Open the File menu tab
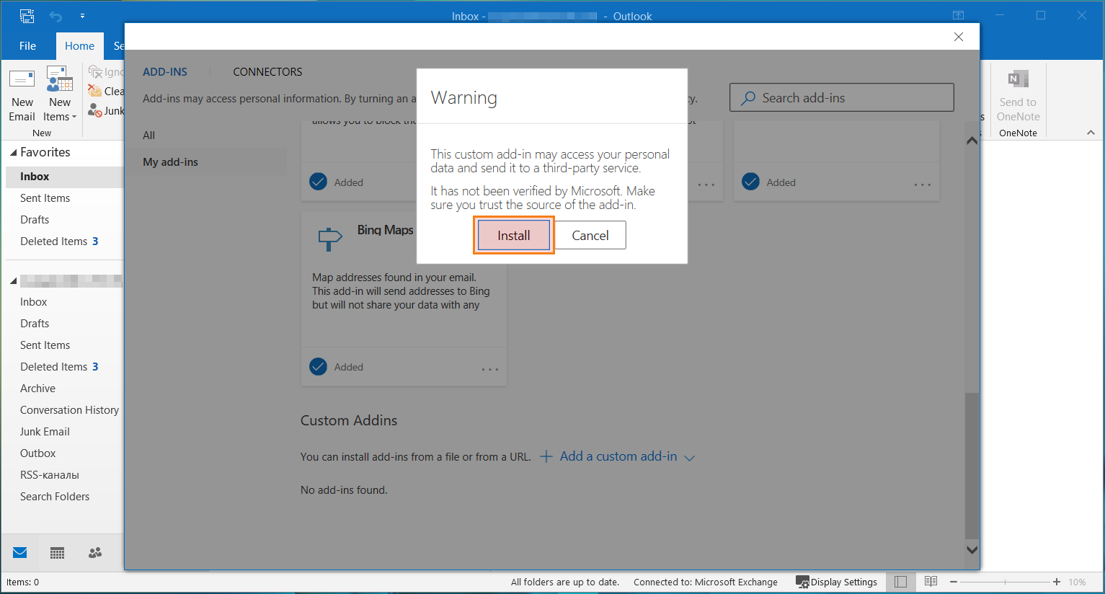The image size is (1105, 594). click(27, 46)
